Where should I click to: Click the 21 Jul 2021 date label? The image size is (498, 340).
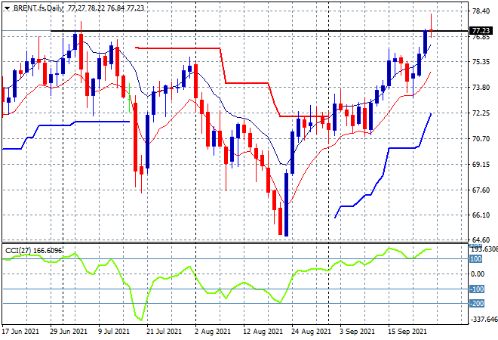[164, 332]
